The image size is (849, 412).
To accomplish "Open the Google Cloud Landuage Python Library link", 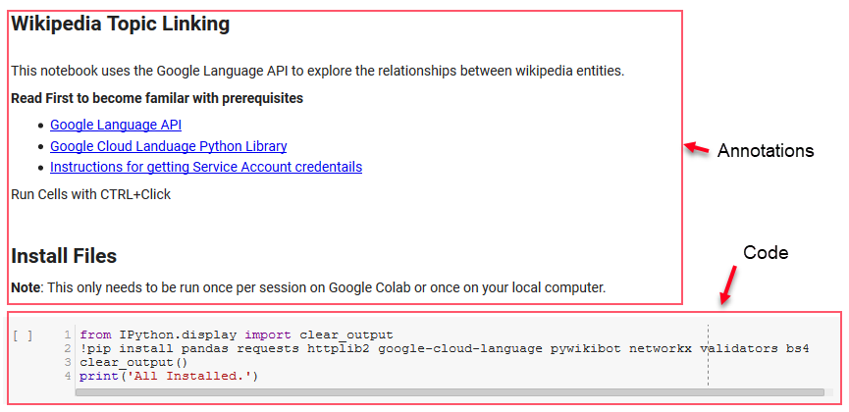I will (x=168, y=146).
